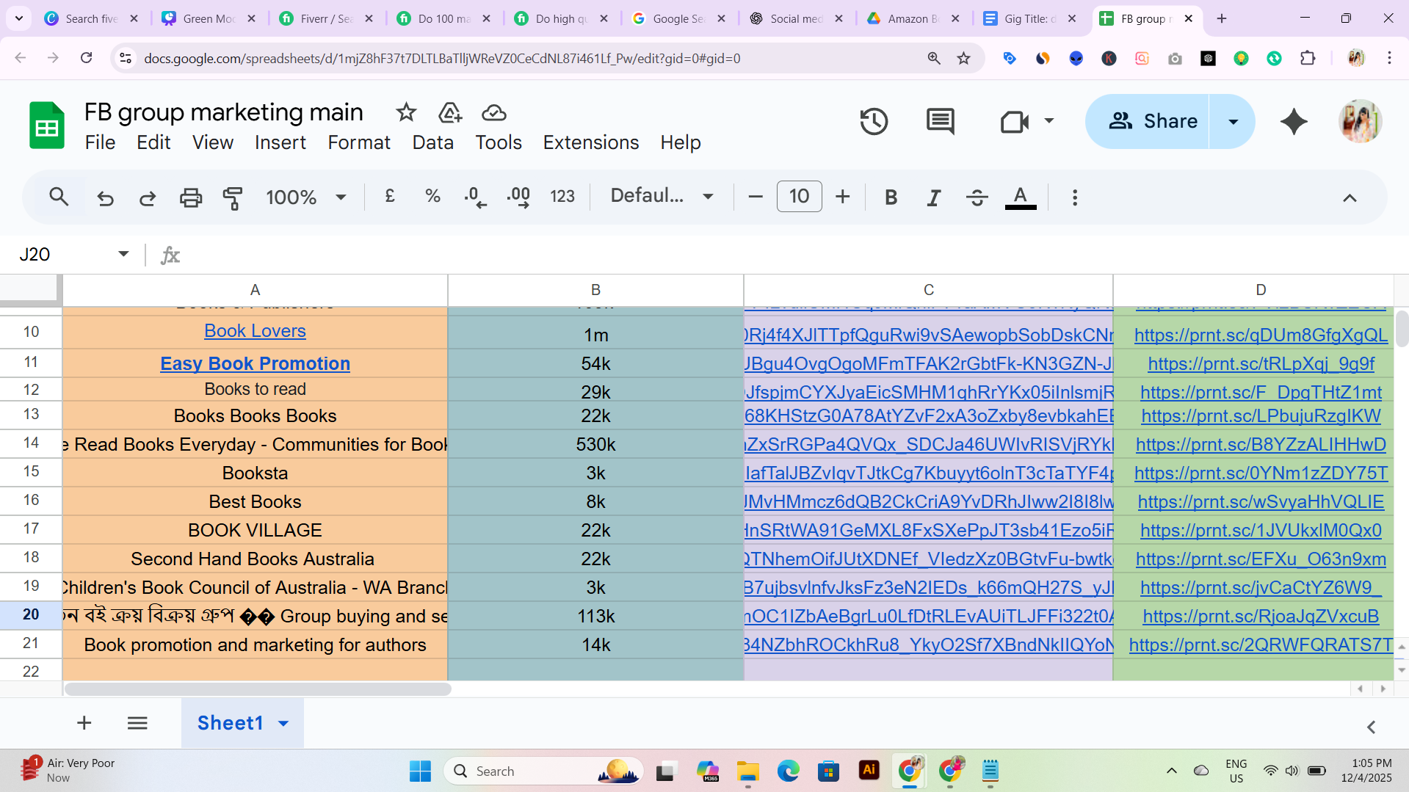Star the FB group marketing document
Viewport: 1409px width, 792px height.
pos(406,112)
